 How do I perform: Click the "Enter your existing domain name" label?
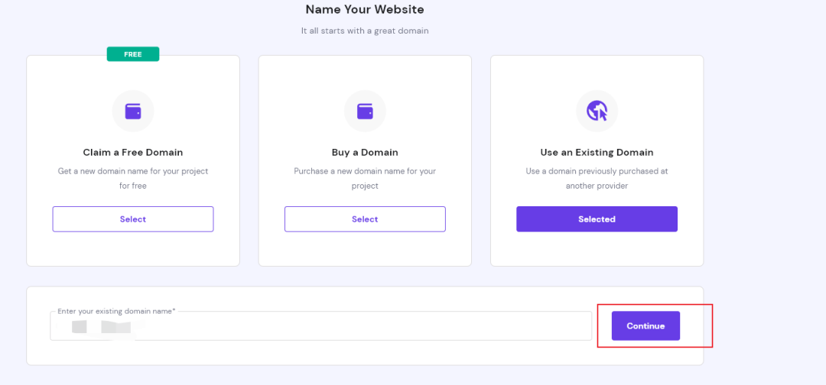(116, 312)
